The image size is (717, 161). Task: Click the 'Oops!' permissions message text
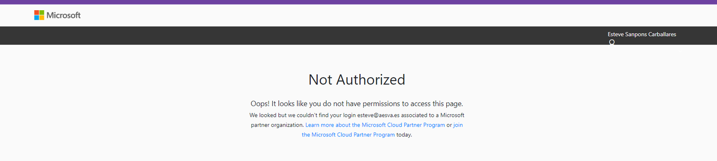pos(357,103)
